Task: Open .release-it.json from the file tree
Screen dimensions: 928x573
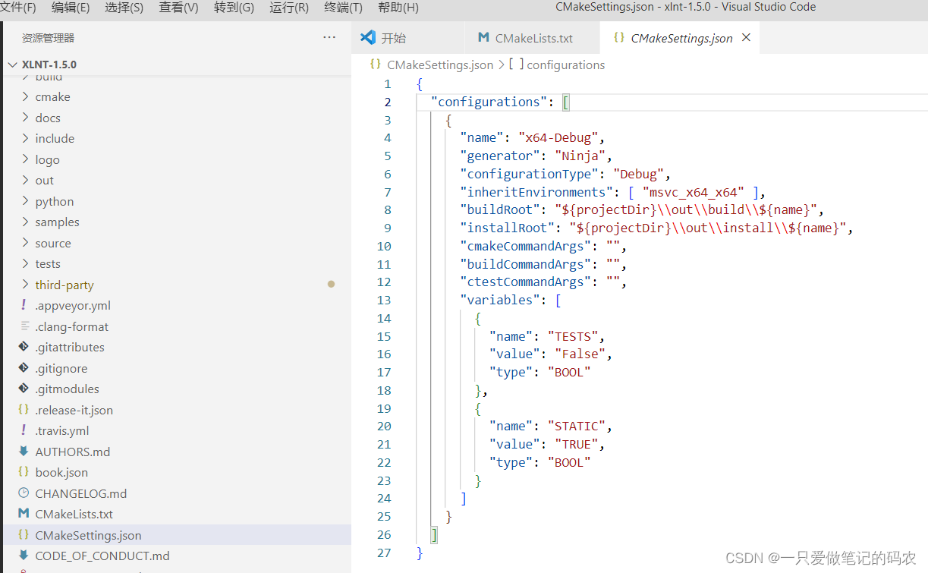Action: pos(74,410)
